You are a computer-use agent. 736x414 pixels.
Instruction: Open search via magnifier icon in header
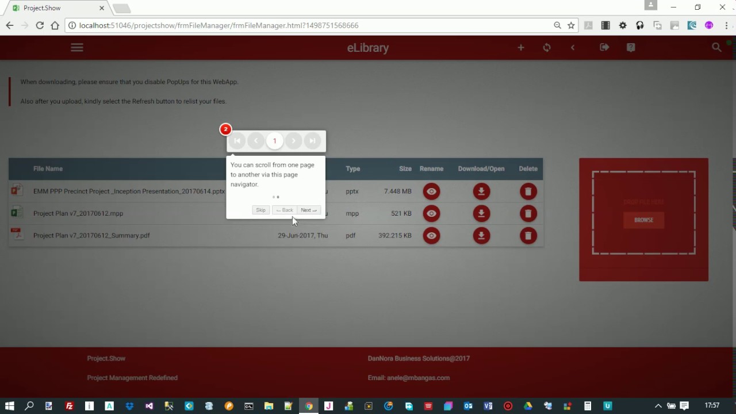pyautogui.click(x=716, y=48)
